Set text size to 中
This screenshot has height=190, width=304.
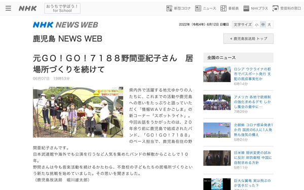tap(263, 25)
